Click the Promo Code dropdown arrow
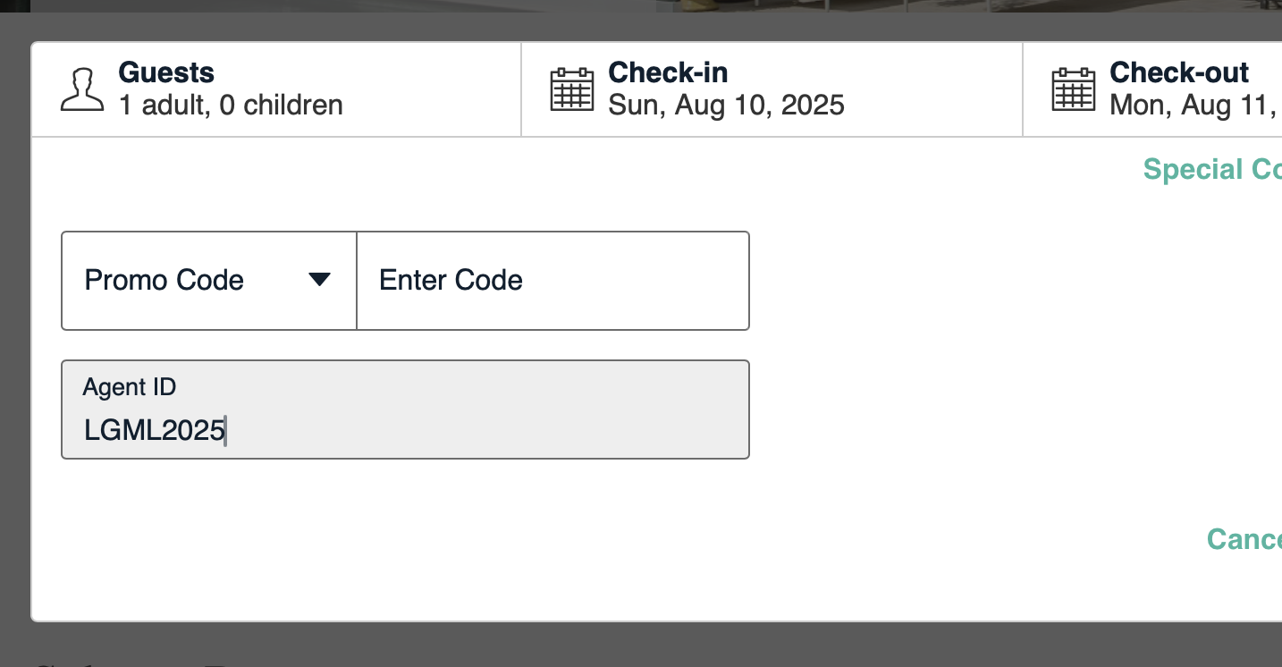This screenshot has height=667, width=1282. tap(319, 280)
